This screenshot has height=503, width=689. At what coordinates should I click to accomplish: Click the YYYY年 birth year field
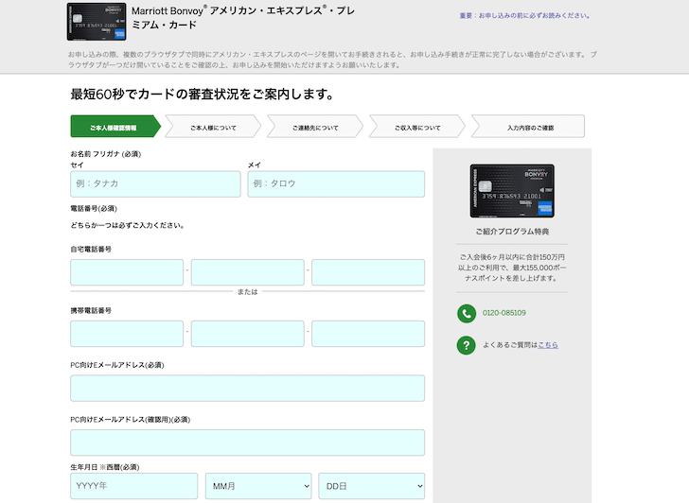click(x=134, y=486)
